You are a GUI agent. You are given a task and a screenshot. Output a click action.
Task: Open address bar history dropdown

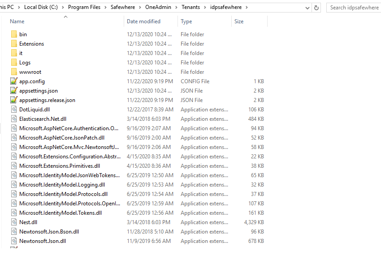point(307,8)
